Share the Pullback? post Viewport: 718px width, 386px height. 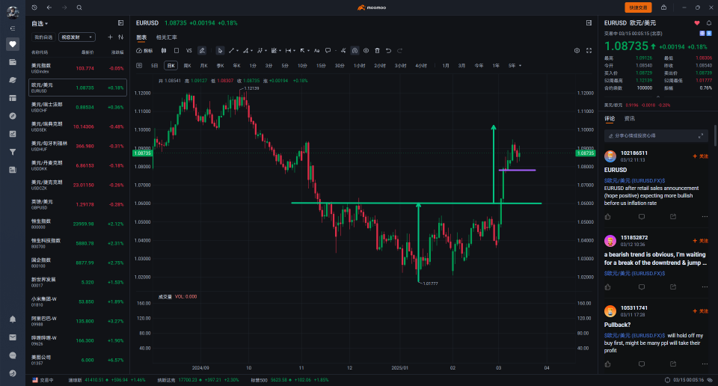tap(672, 364)
